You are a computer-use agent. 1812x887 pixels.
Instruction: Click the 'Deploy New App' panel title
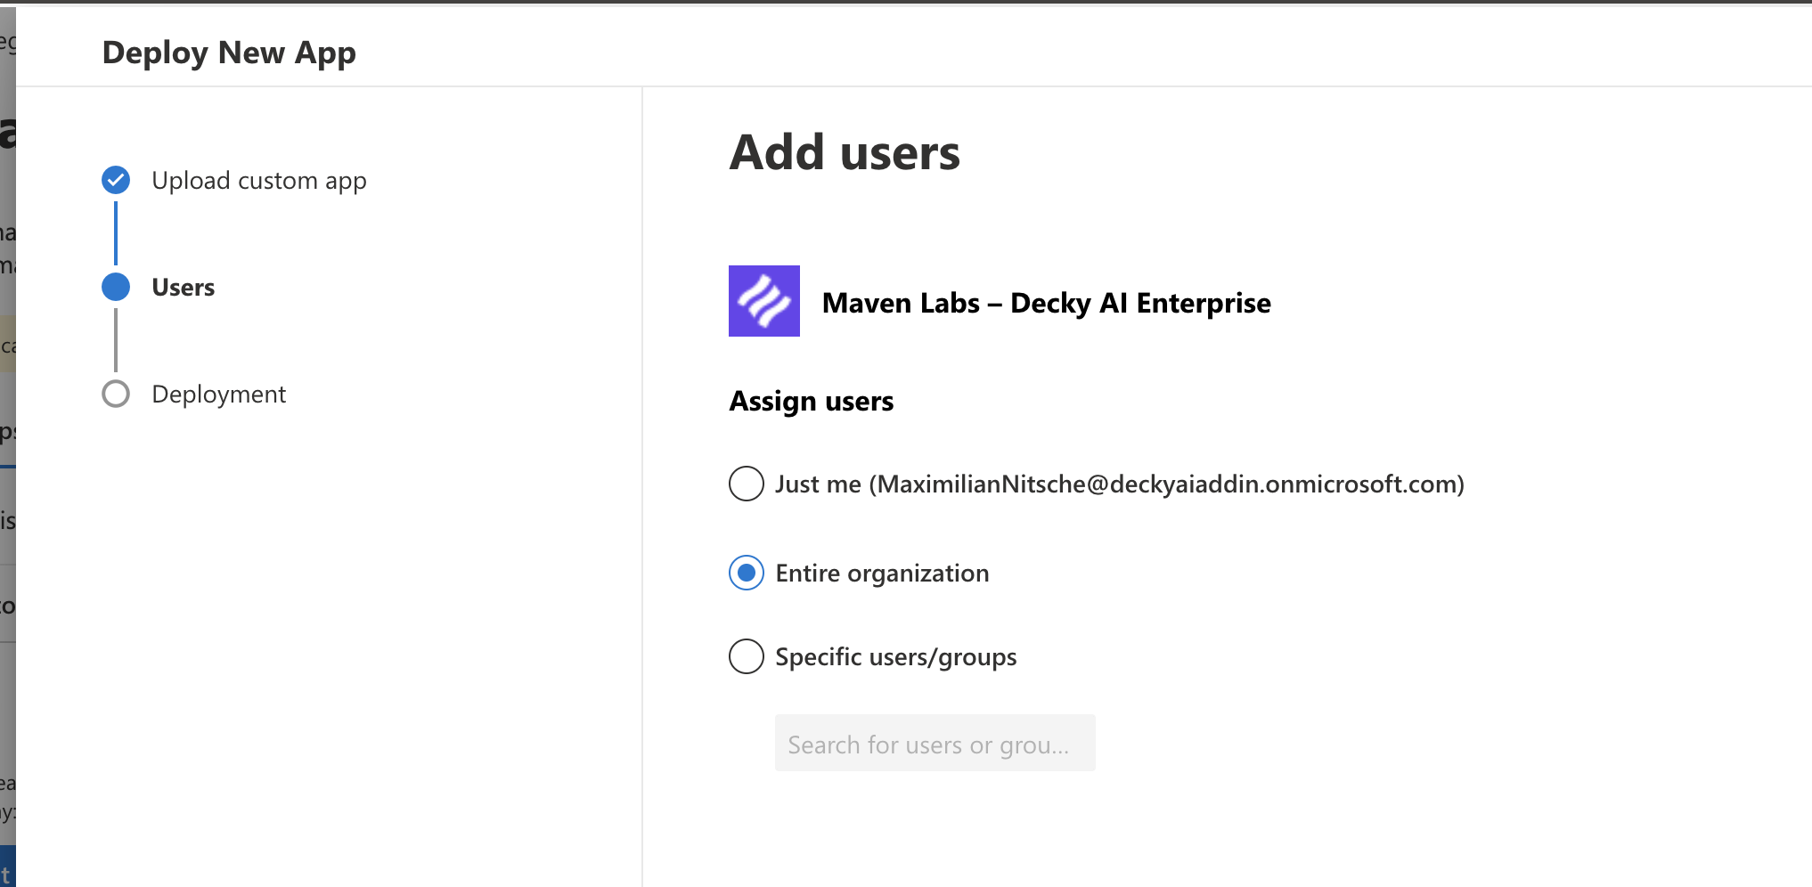(x=229, y=53)
